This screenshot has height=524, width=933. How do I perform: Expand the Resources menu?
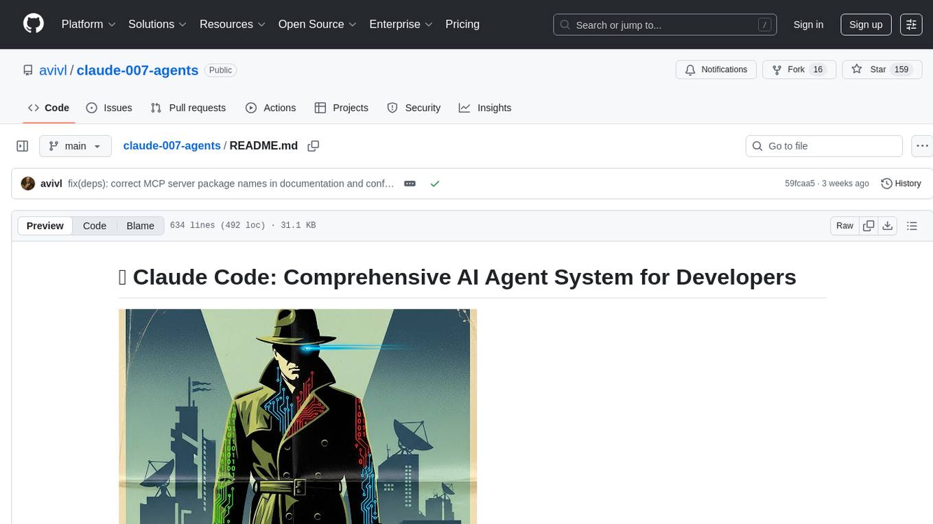coord(232,24)
